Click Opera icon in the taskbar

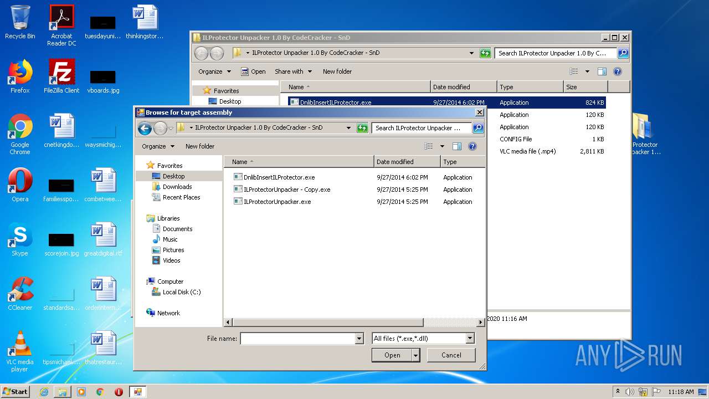(x=119, y=392)
